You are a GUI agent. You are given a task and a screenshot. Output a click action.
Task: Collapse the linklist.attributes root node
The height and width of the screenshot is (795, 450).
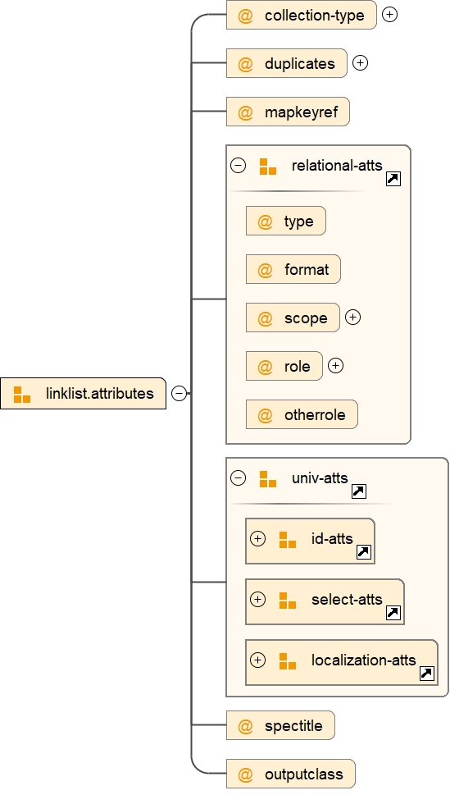pyautogui.click(x=179, y=394)
